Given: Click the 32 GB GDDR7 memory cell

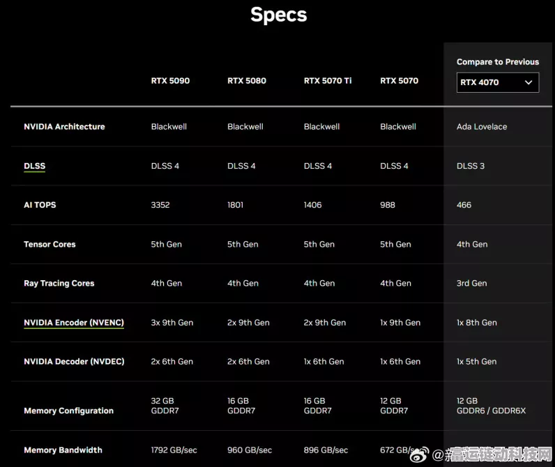Looking at the screenshot, I should coord(165,406).
